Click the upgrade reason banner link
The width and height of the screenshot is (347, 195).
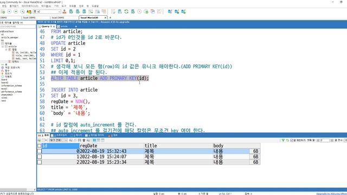pyautogui.click(x=115, y=22)
